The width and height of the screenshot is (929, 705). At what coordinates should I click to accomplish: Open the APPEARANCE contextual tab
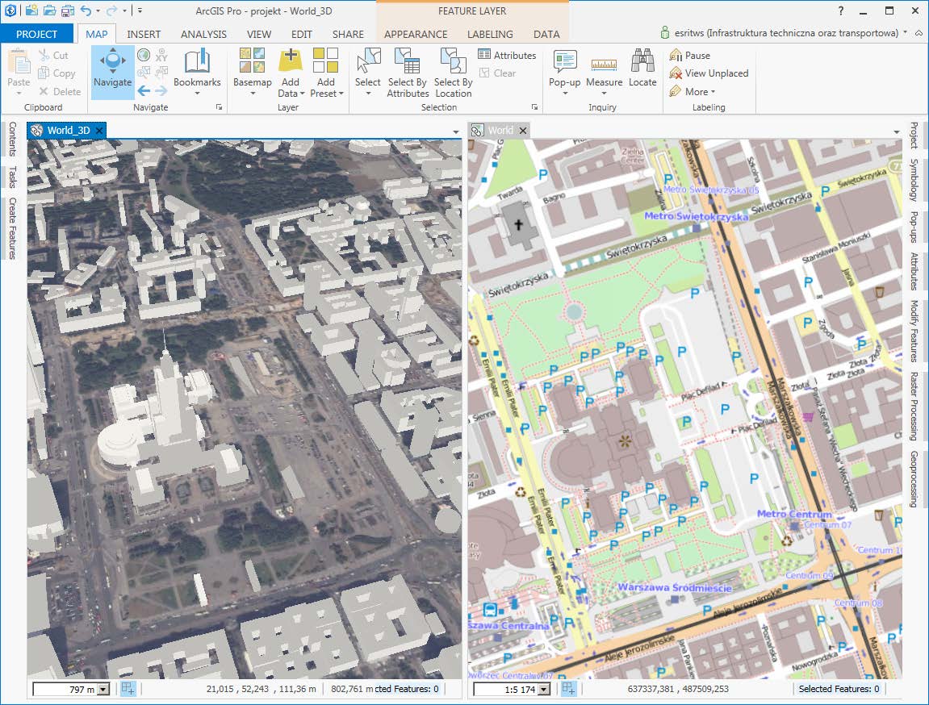click(416, 35)
